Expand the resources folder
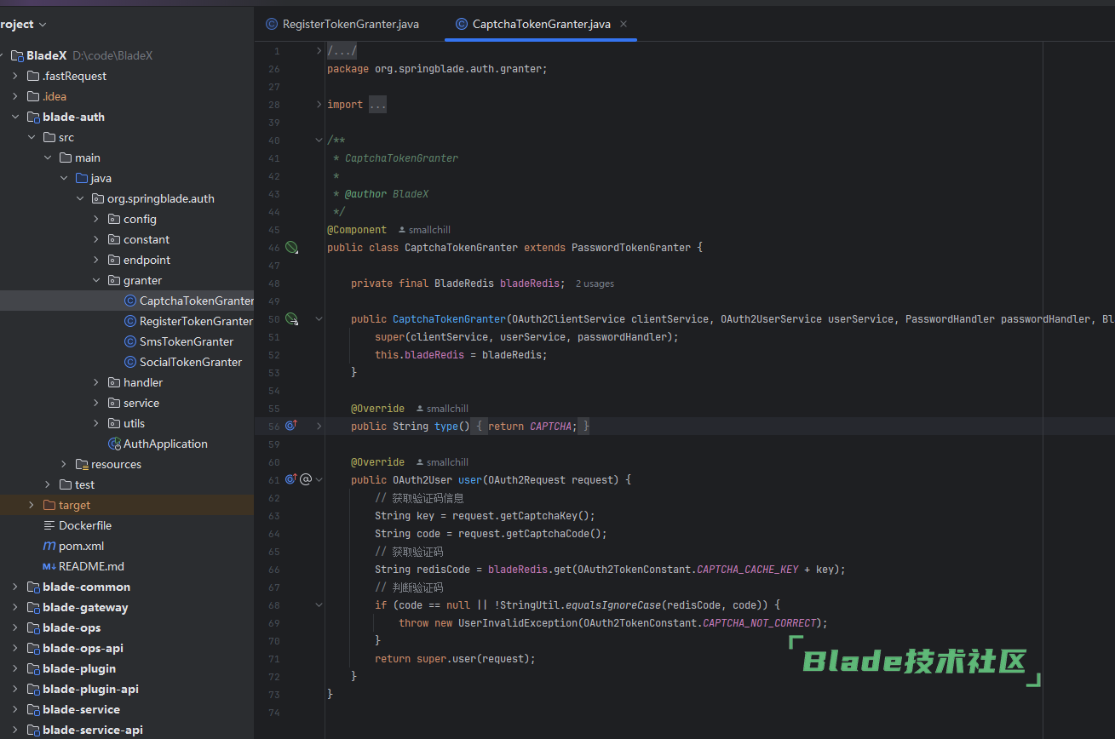This screenshot has width=1115, height=739. pyautogui.click(x=63, y=464)
